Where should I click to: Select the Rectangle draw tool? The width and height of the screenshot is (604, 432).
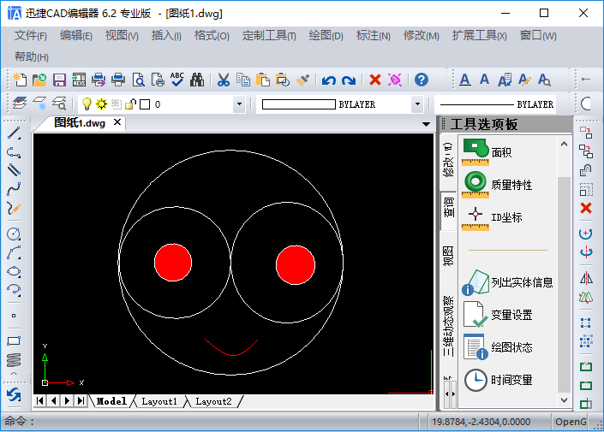(x=14, y=340)
